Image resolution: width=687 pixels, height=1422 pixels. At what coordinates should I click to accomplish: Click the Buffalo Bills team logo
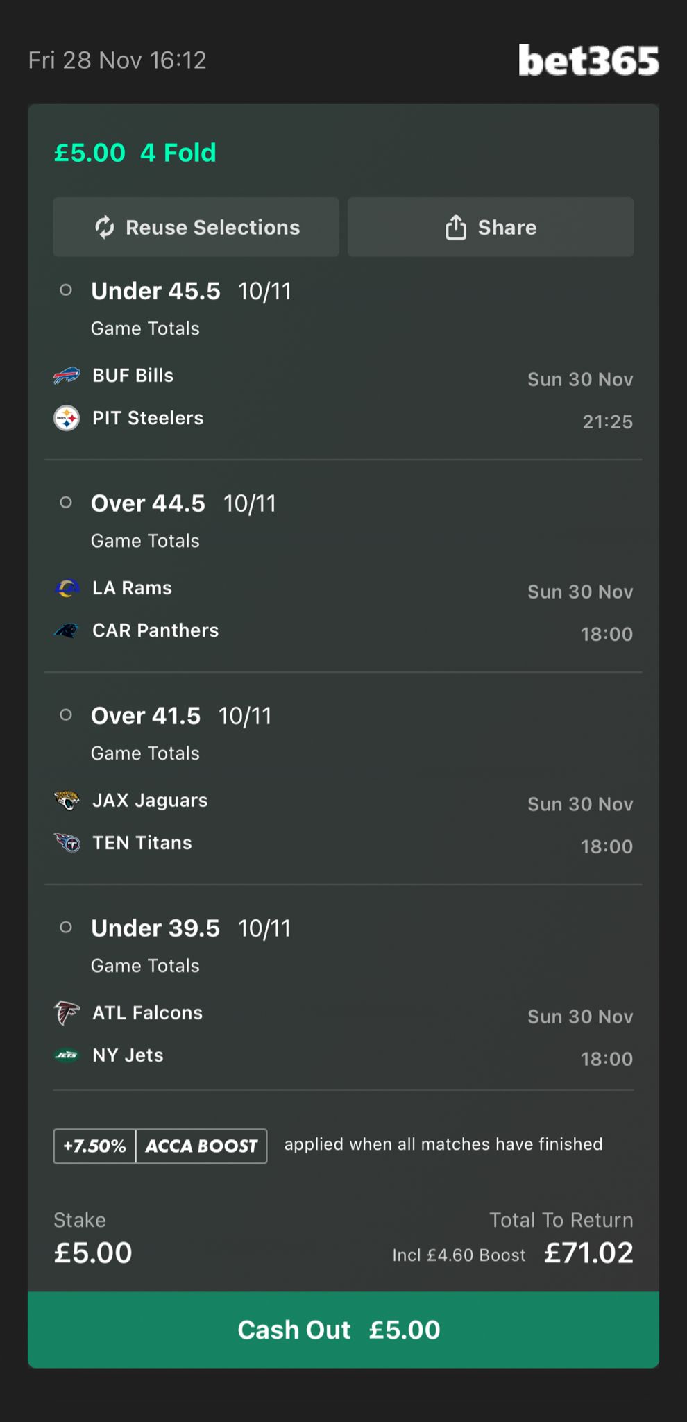point(67,376)
